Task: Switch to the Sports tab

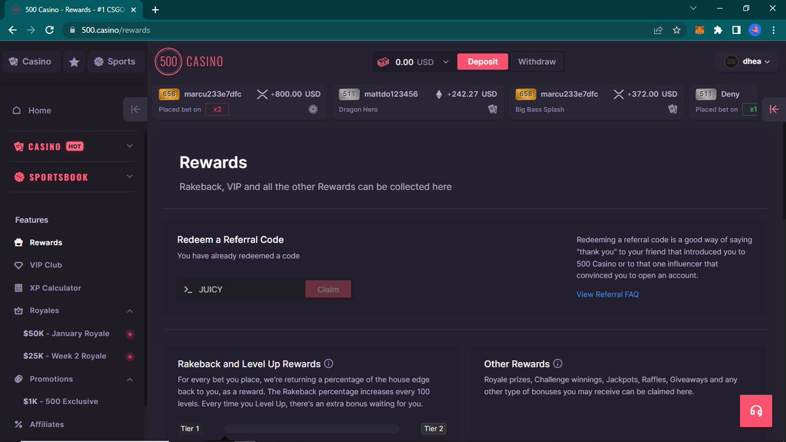Action: [115, 62]
